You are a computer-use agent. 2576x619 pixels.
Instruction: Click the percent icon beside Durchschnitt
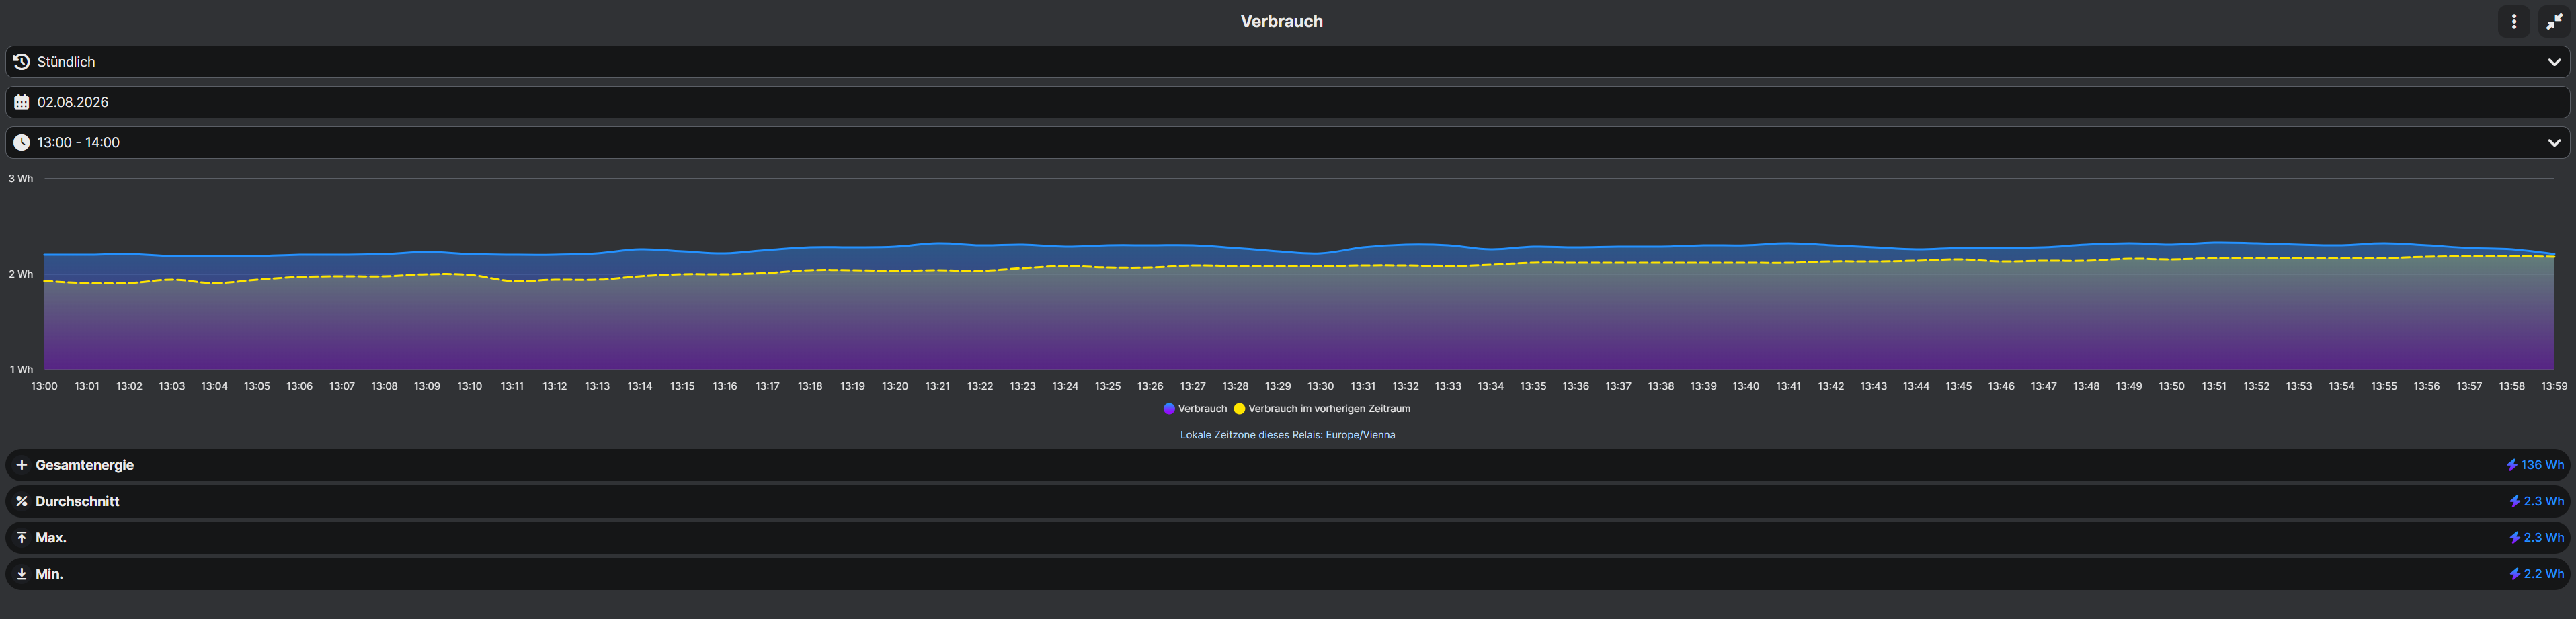click(21, 501)
